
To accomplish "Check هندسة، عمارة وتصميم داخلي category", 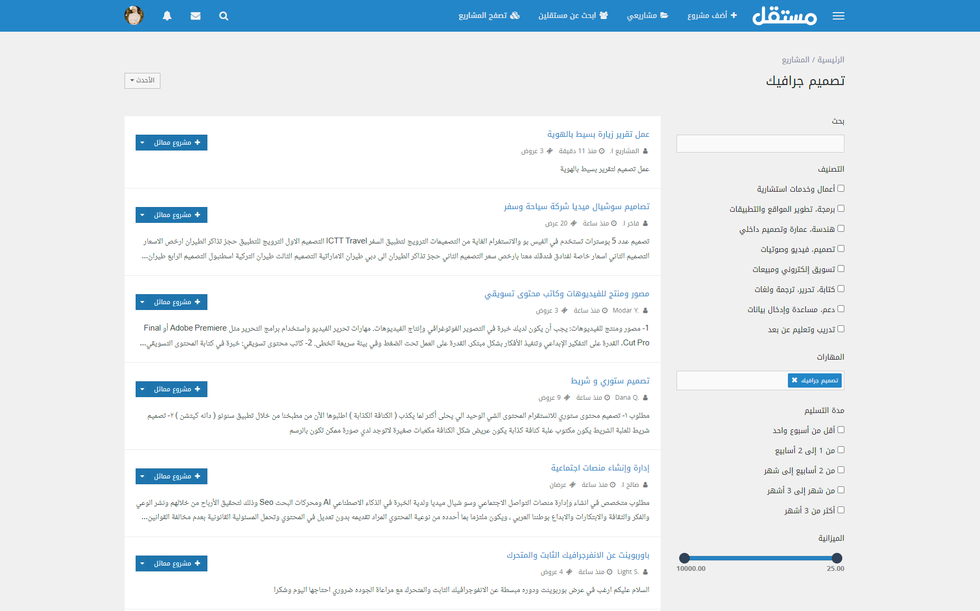I will click(841, 229).
